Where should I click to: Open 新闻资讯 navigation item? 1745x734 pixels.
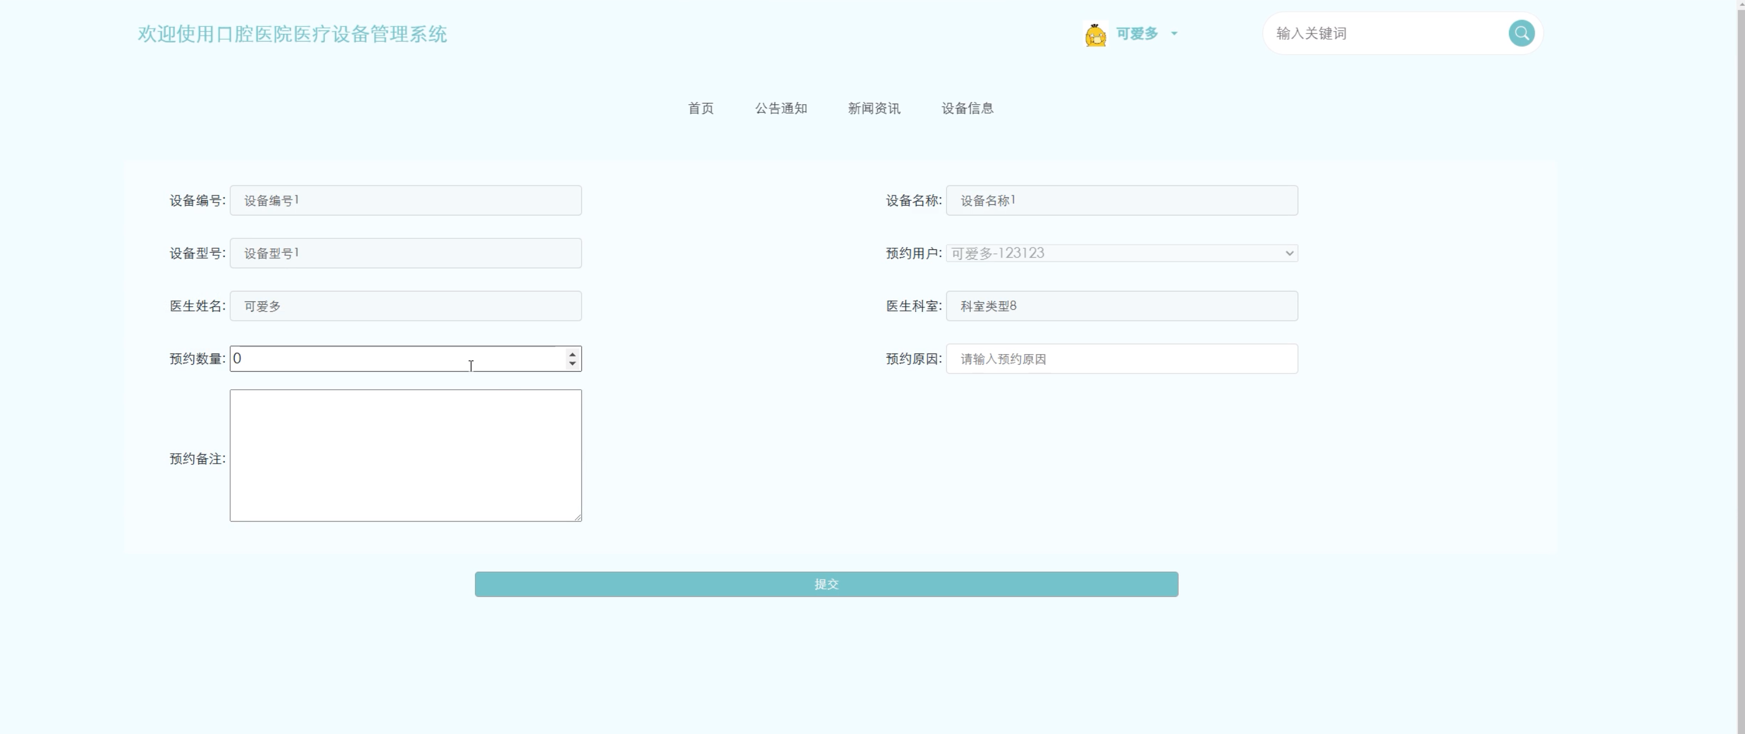(874, 108)
